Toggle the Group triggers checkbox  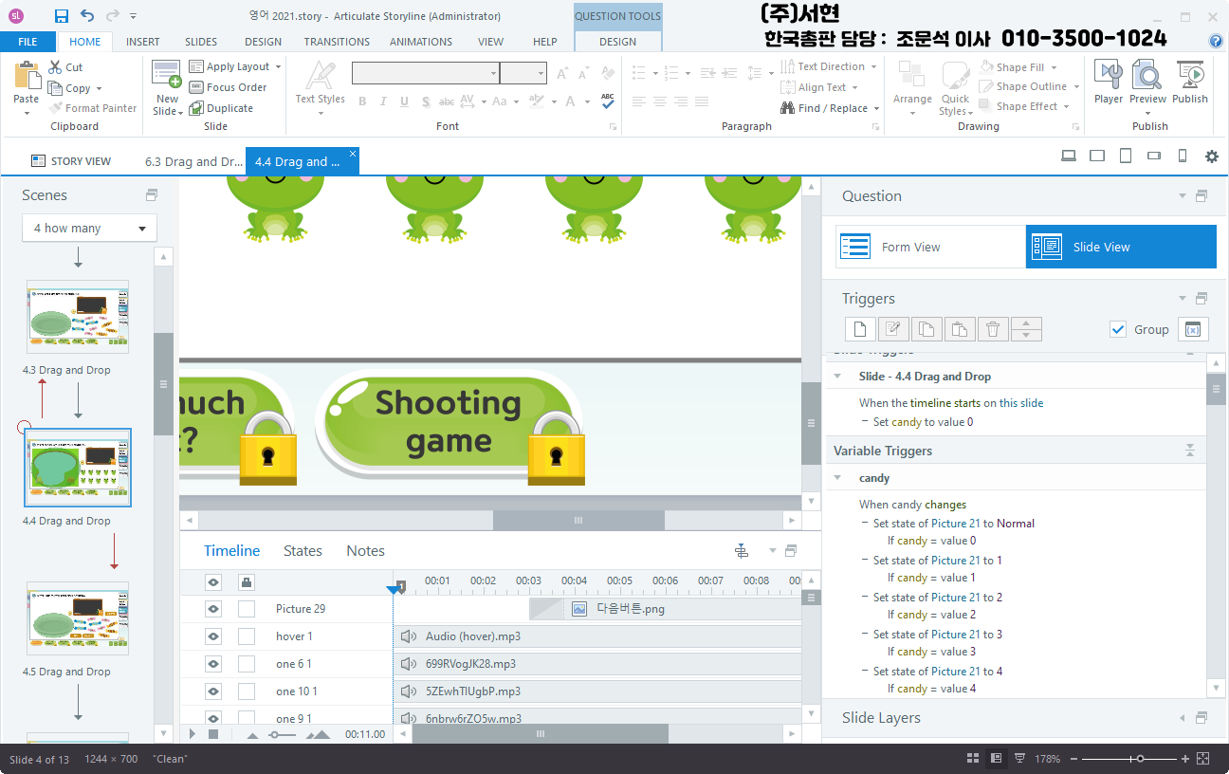(x=1117, y=329)
